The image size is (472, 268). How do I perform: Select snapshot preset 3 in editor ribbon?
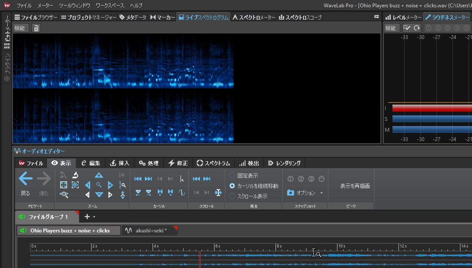[311, 179]
